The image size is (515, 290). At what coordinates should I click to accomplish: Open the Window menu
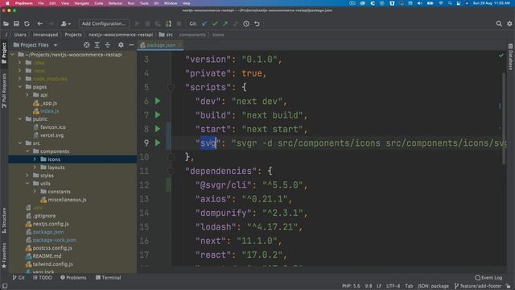[171, 3]
